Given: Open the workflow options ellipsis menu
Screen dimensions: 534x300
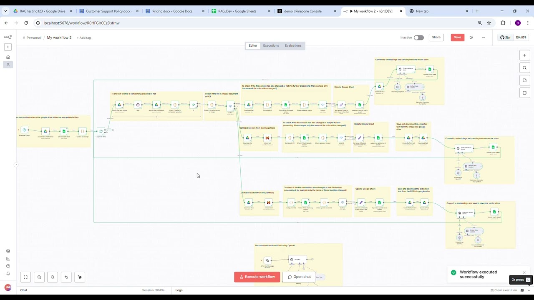Looking at the screenshot, I should [x=484, y=37].
